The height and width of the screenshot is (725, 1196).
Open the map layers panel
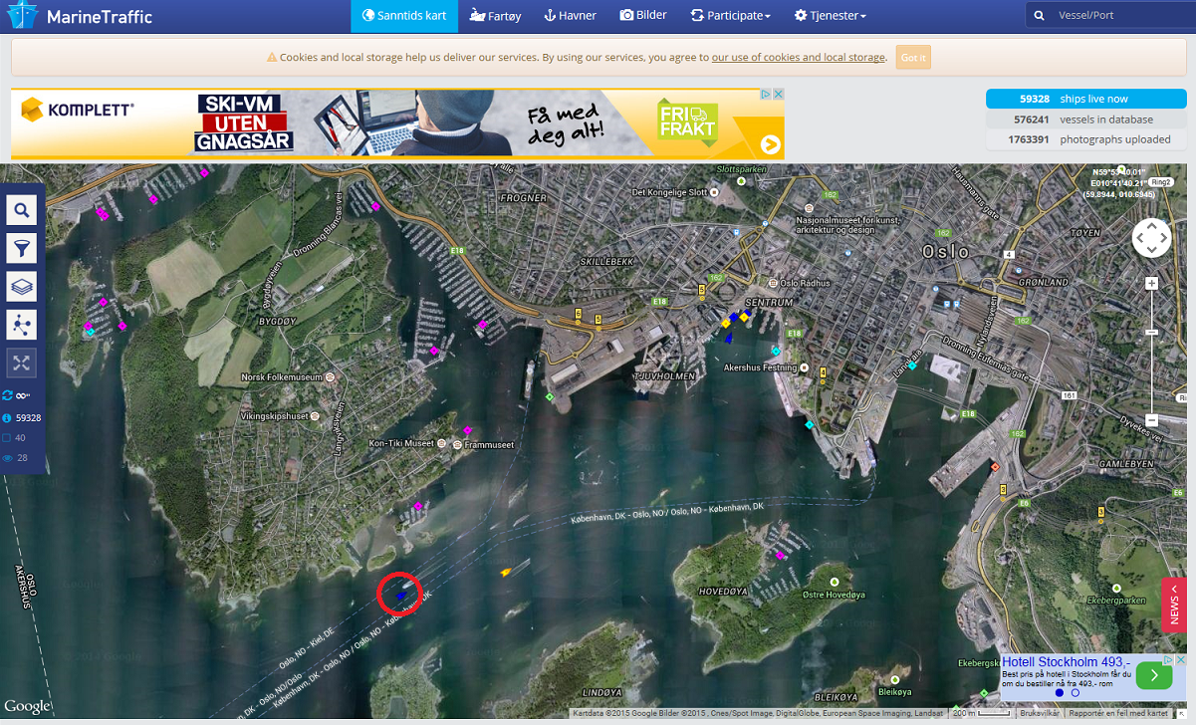22,286
